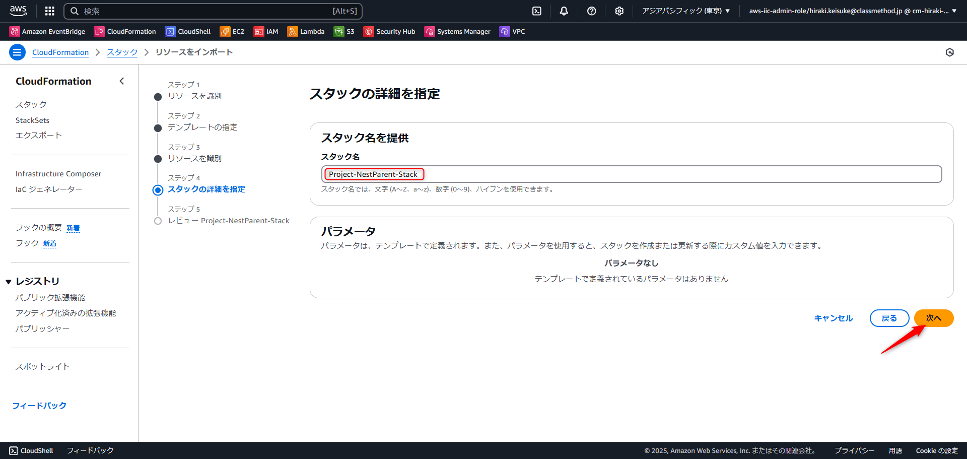This screenshot has height=459, width=967.
Task: Click the キャンセル button
Action: click(834, 318)
